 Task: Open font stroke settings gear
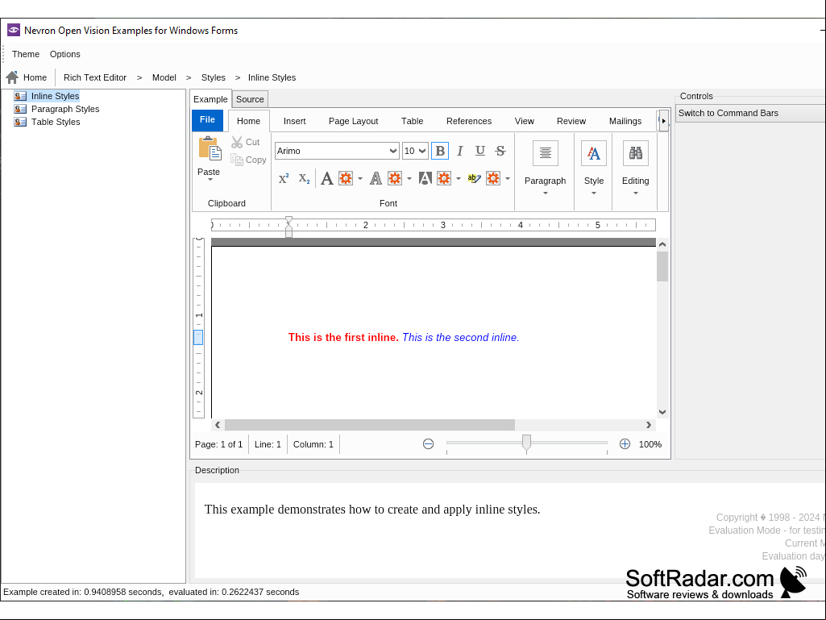[x=395, y=178]
